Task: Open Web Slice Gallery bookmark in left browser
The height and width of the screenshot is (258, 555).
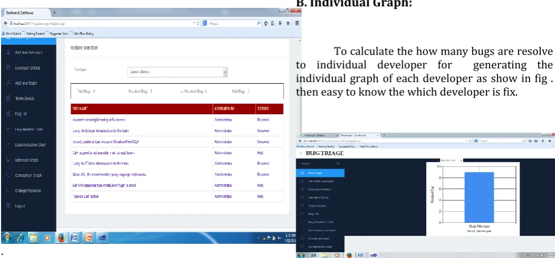Action: point(82,34)
